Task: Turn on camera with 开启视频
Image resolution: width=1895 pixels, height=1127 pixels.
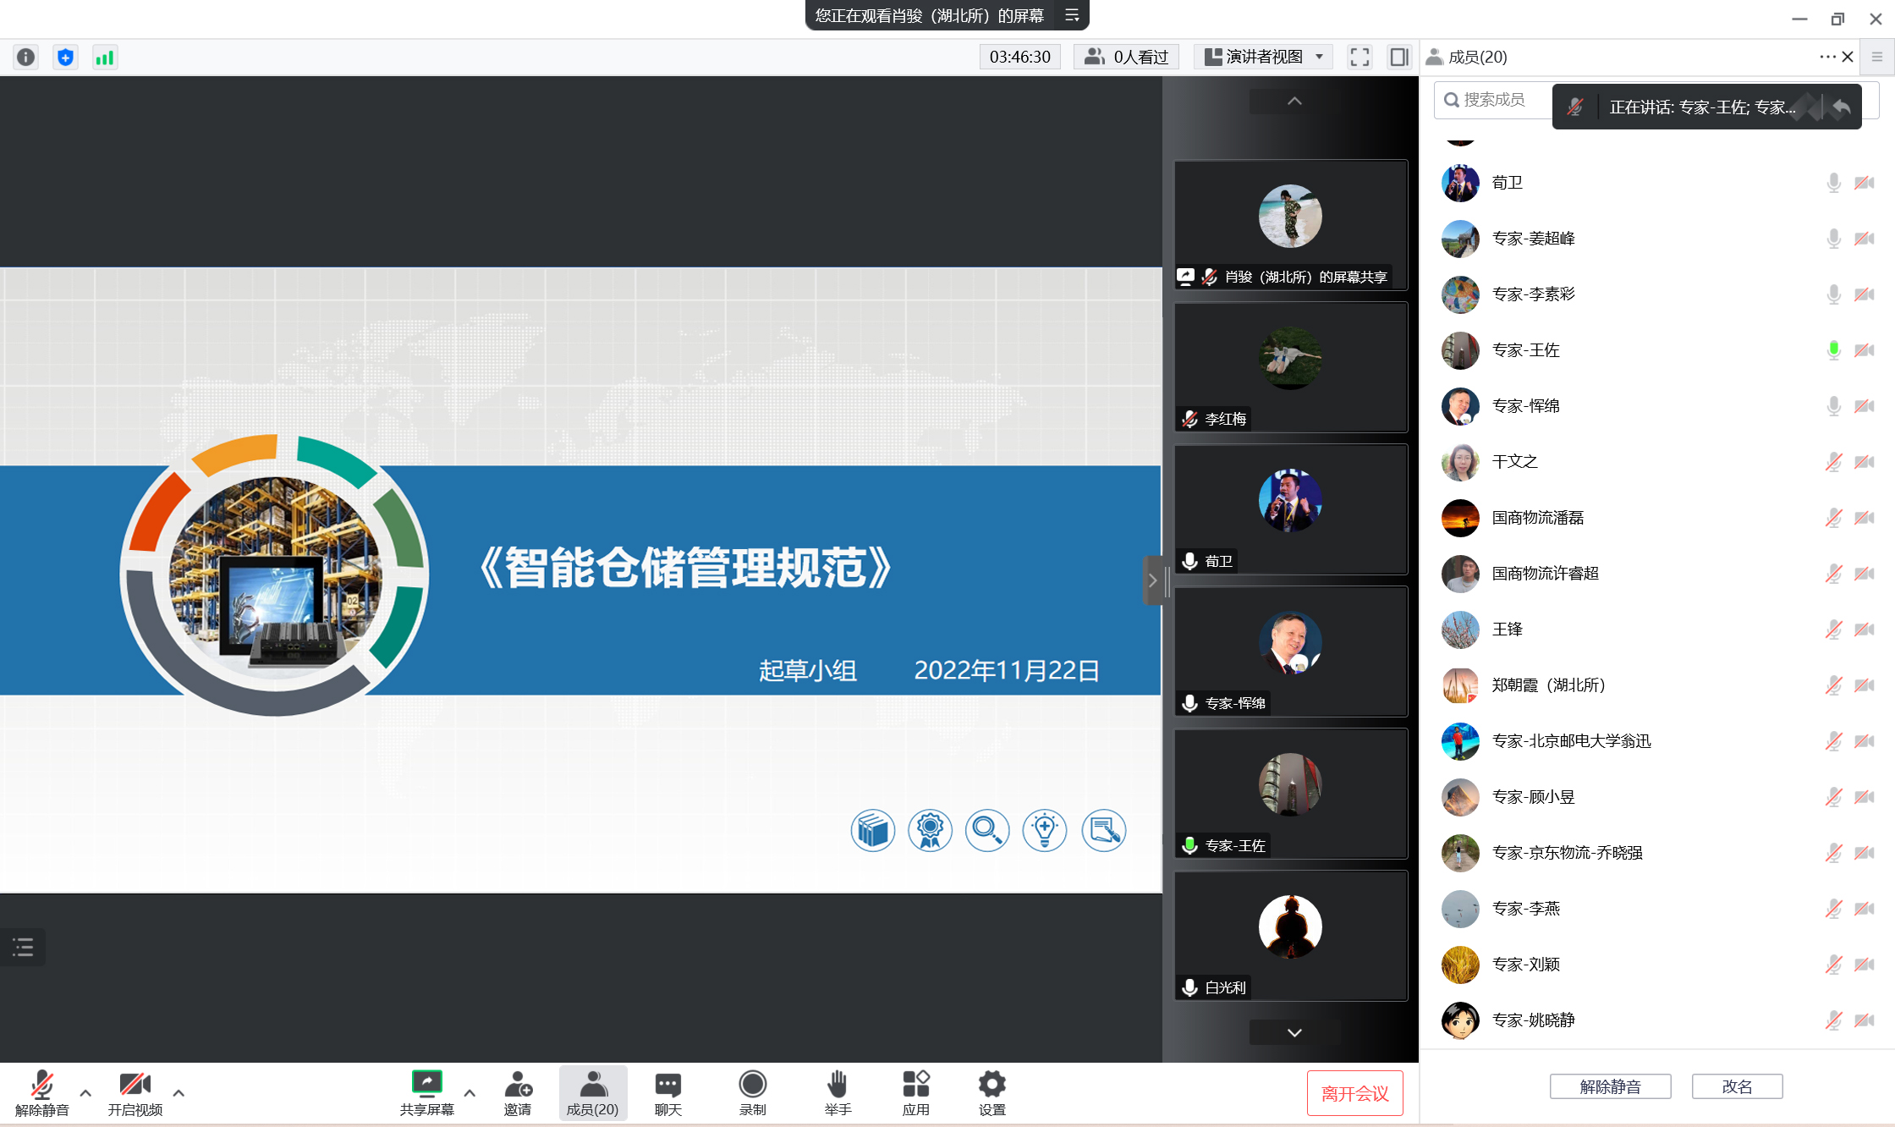Action: 135,1092
